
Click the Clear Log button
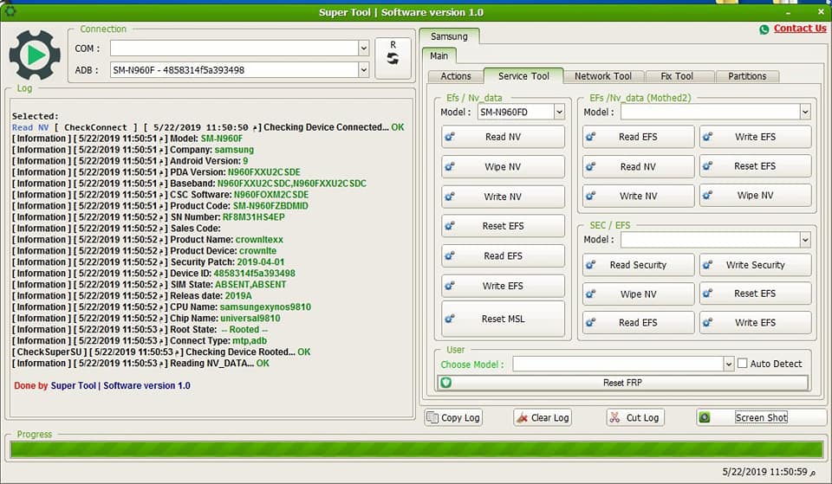(x=543, y=417)
